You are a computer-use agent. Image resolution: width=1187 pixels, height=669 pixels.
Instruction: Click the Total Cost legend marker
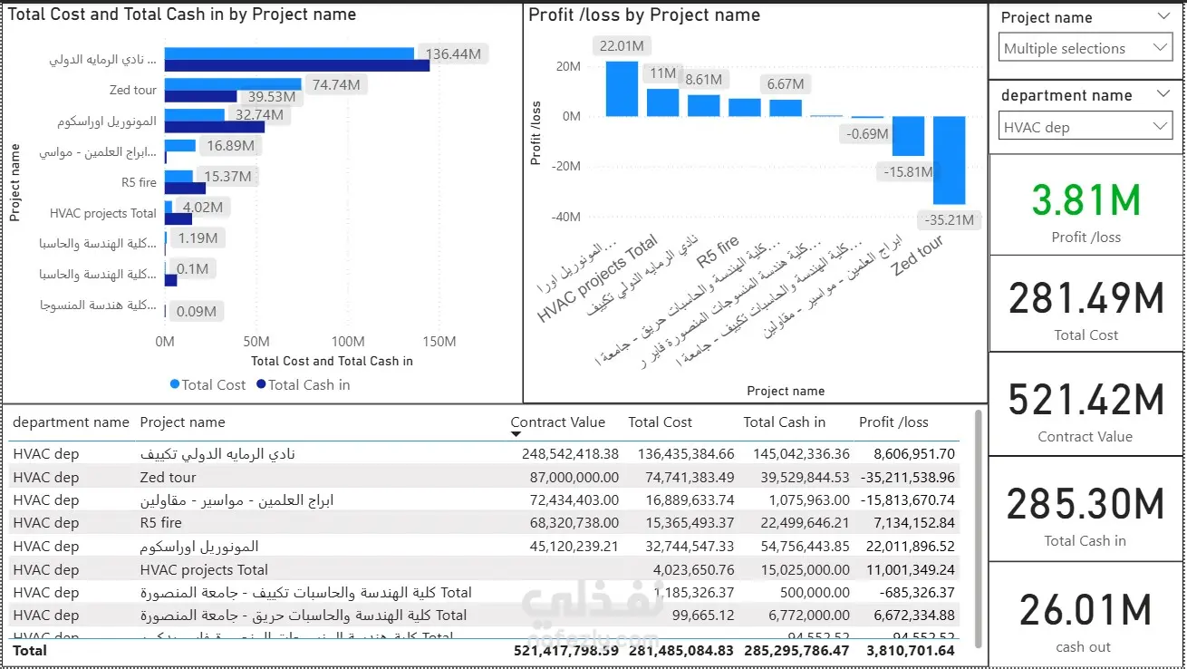pos(175,384)
